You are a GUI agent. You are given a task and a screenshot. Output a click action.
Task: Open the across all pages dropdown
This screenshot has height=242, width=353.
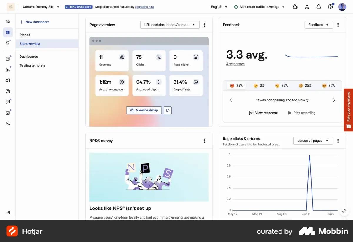[313, 141]
